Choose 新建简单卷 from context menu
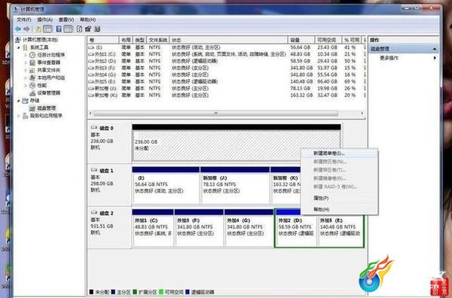Screen dimensions: 452x298 (329, 154)
